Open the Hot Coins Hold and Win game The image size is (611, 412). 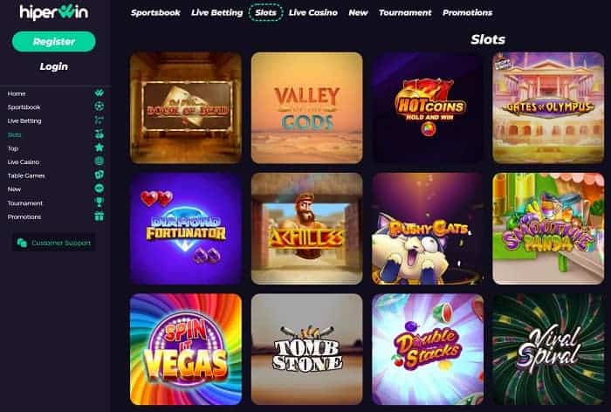[428, 107]
